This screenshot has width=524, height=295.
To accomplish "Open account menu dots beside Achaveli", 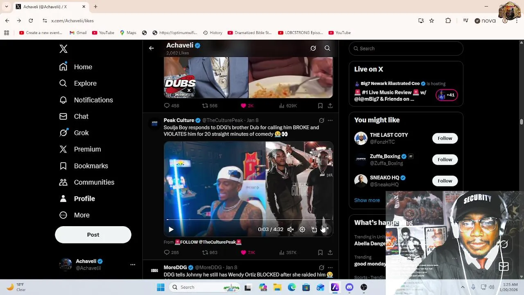I will (x=133, y=265).
